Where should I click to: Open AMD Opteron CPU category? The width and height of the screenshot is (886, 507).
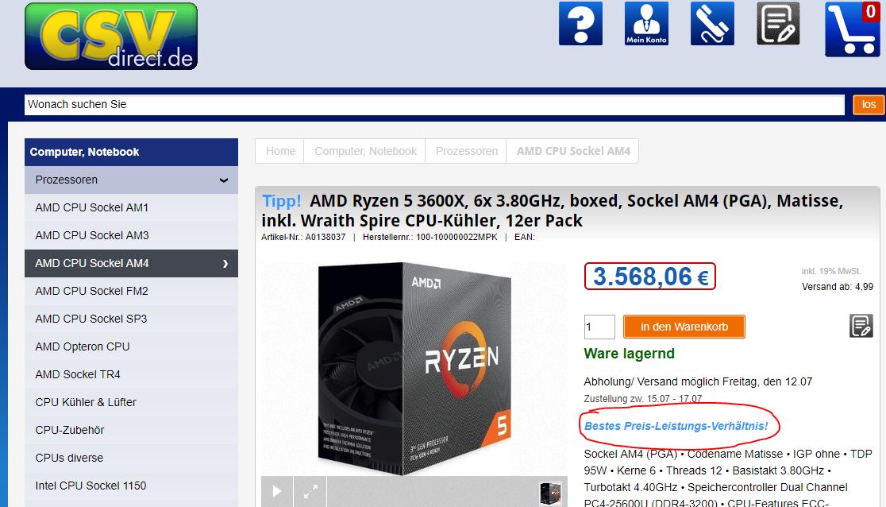tap(131, 346)
